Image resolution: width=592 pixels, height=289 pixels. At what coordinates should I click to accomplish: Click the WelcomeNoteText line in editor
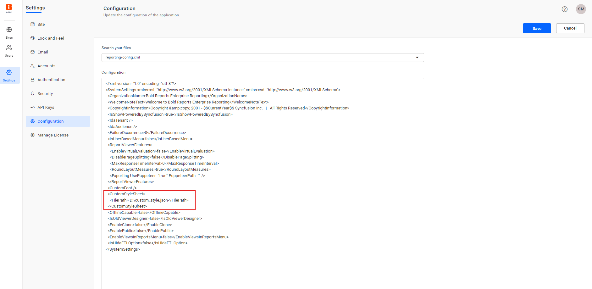pos(188,102)
